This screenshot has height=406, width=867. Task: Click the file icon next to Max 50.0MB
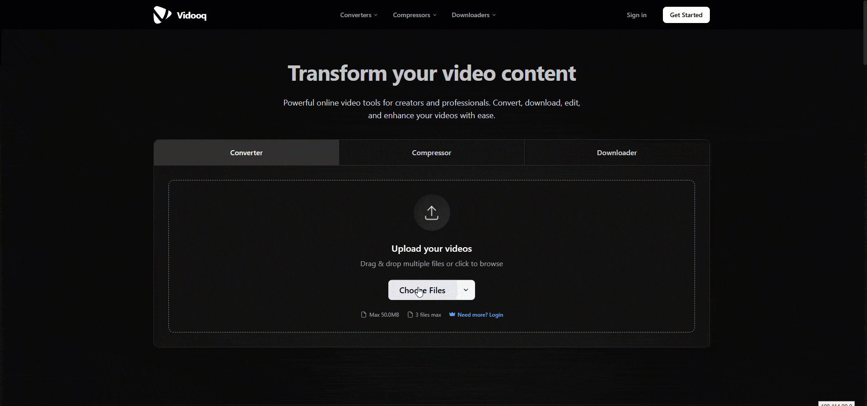pos(364,314)
